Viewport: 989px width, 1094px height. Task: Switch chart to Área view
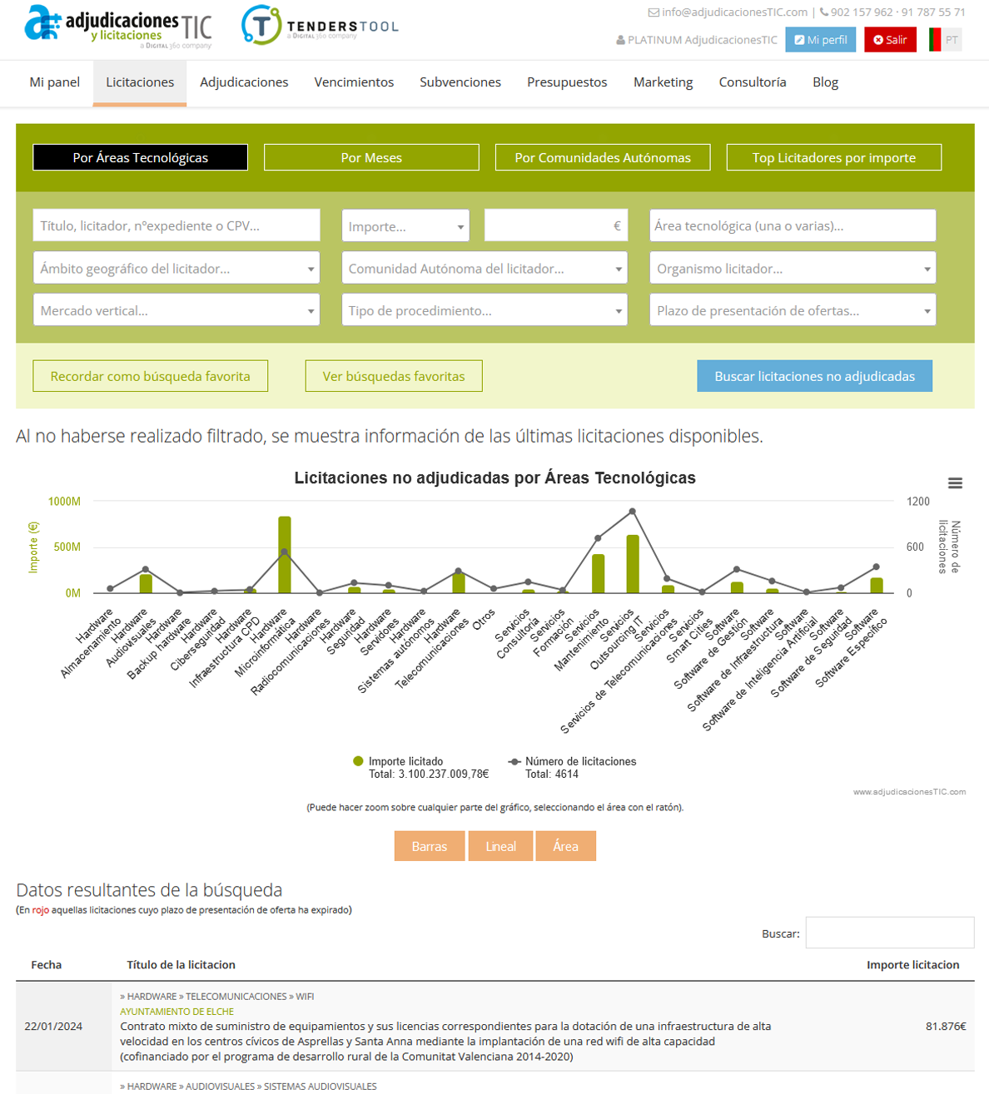click(x=566, y=846)
